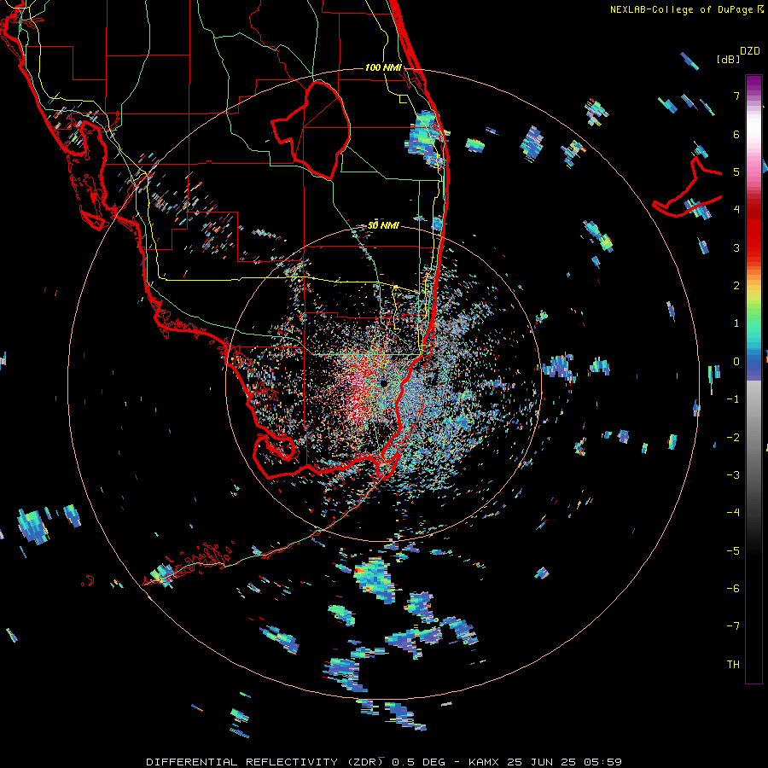
Task: Click the NEXLAB-College of DuPage watermark text
Action: pos(686,9)
